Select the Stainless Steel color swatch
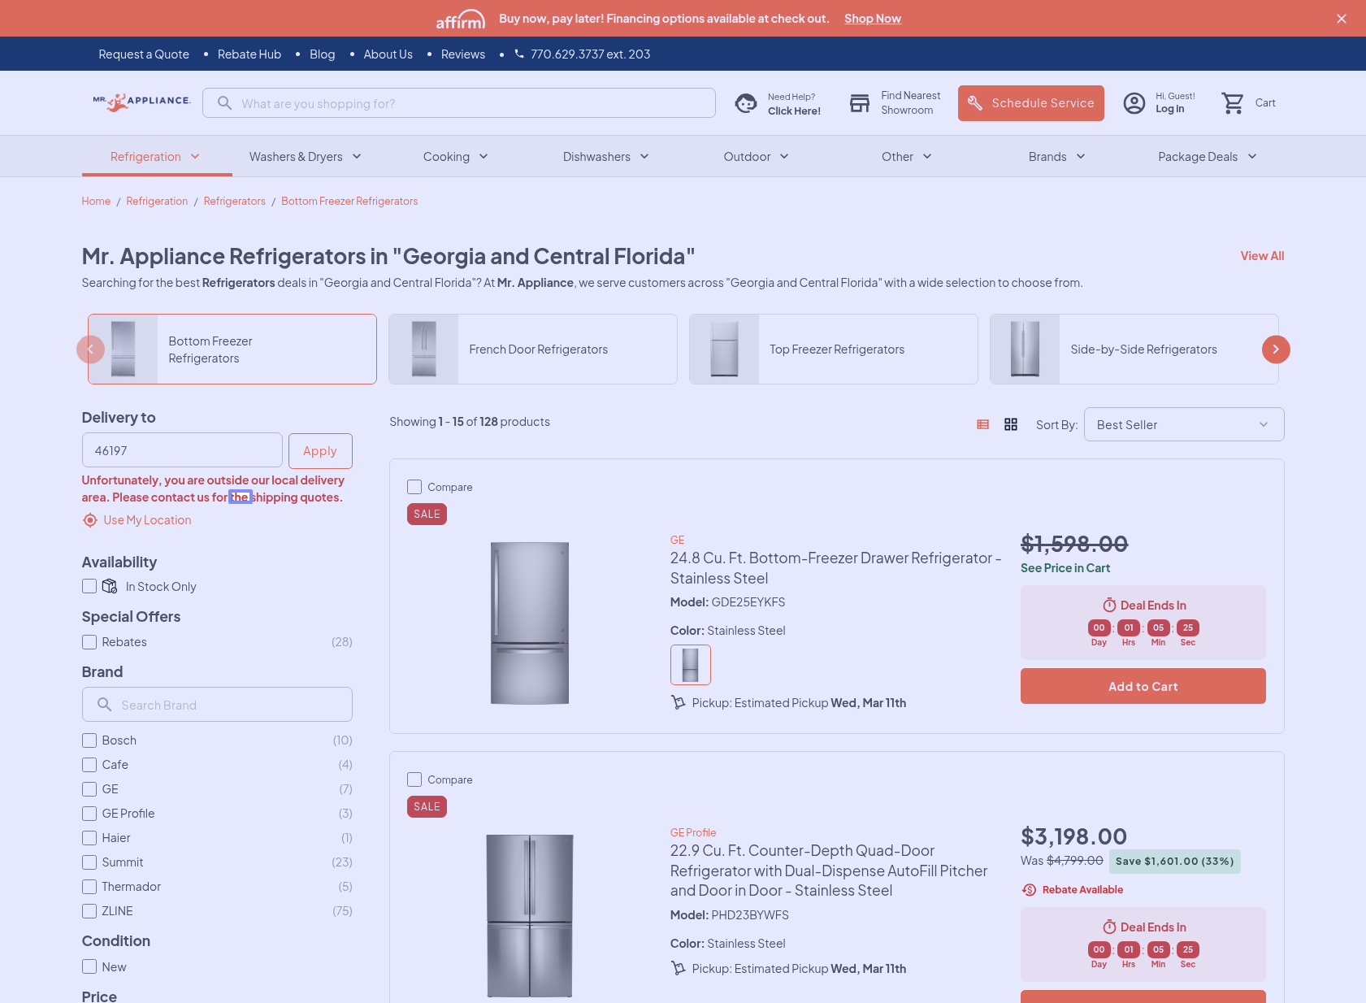The image size is (1366, 1003). point(690,665)
